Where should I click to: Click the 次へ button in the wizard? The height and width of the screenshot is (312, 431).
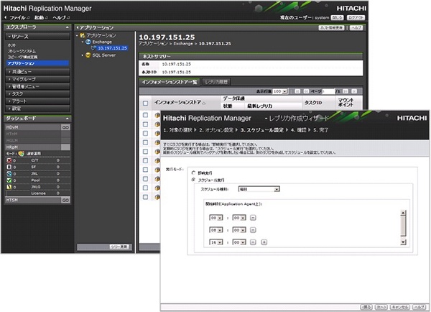pyautogui.click(x=381, y=307)
